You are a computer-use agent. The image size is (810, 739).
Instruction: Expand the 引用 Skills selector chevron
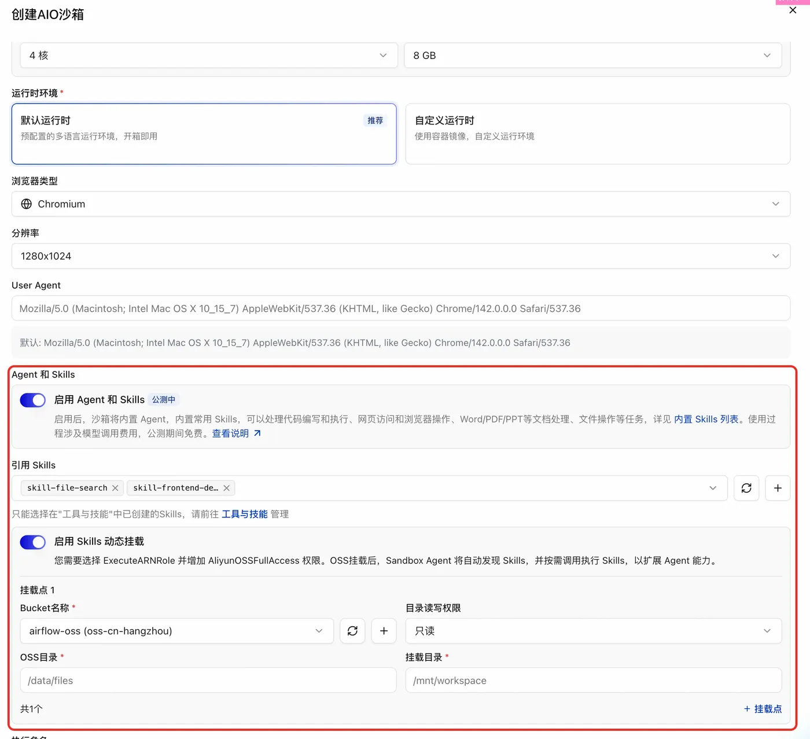713,488
